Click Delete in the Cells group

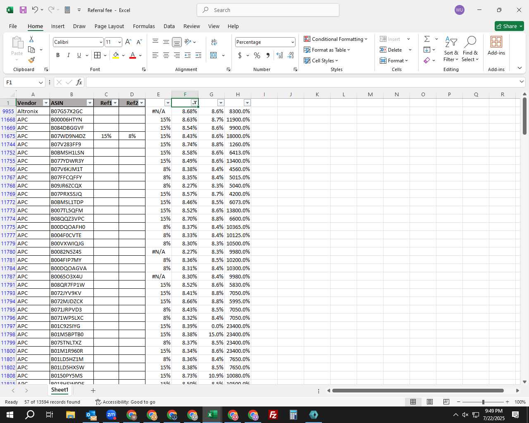391,50
